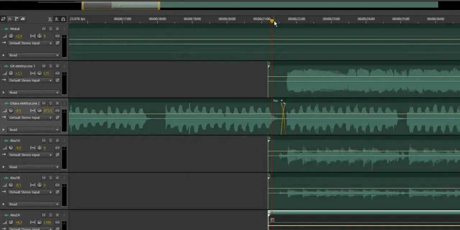The width and height of the screenshot is (460, 230).
Task: Open Aku1A Default Stereo Input dropdown
Action: pos(30,155)
